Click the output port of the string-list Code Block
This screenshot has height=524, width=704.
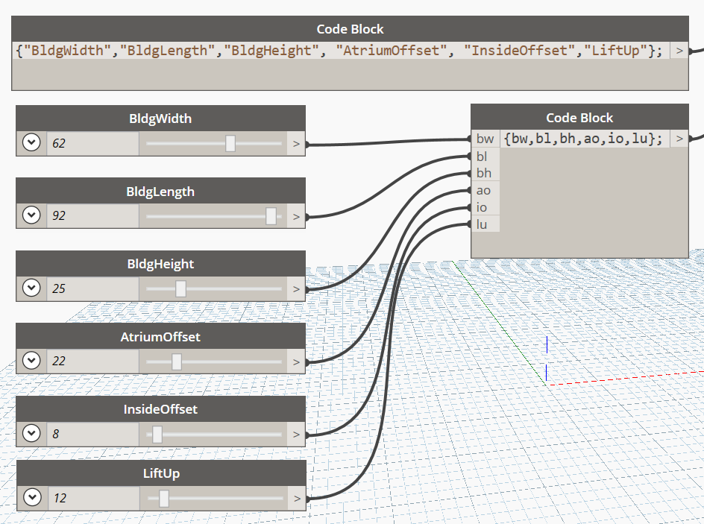(x=679, y=51)
